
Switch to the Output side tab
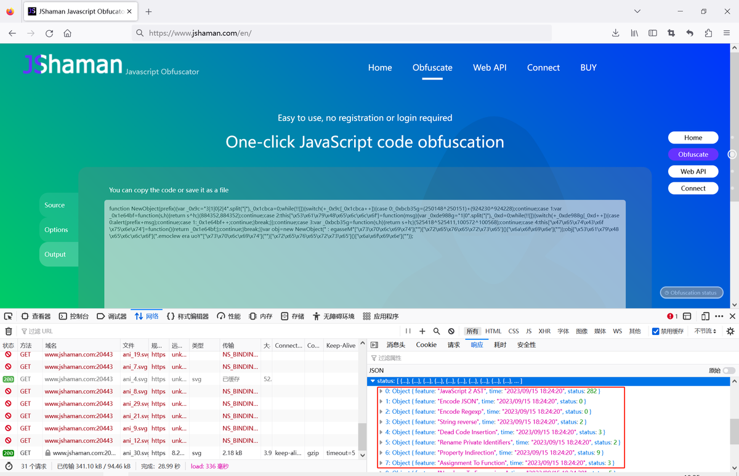tap(59, 254)
